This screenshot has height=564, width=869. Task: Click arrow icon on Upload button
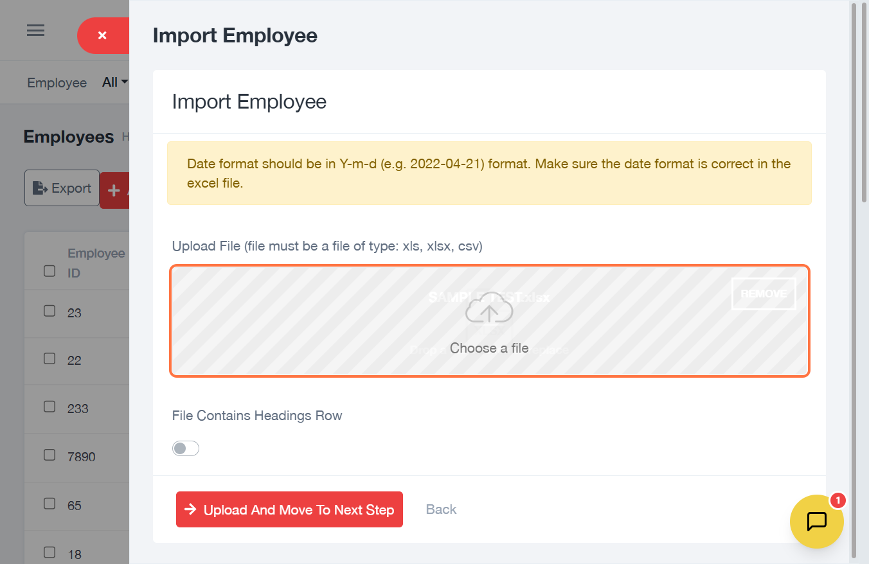190,509
